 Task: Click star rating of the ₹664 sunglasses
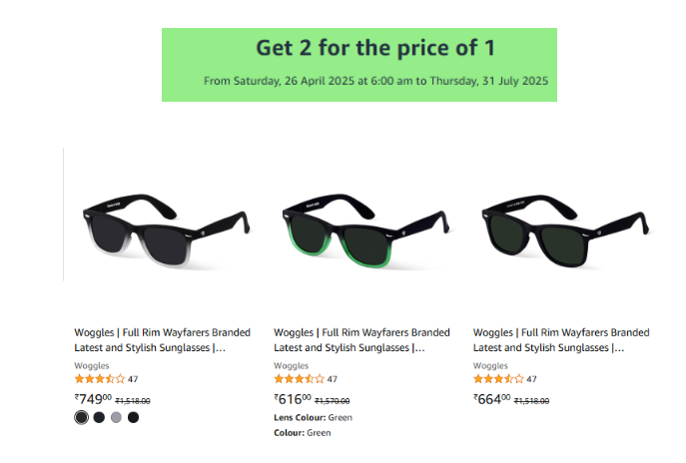(498, 379)
